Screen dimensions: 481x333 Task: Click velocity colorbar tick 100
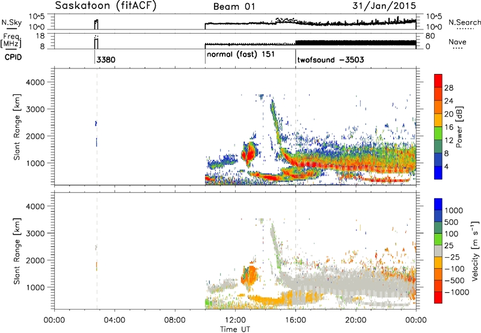point(451,234)
